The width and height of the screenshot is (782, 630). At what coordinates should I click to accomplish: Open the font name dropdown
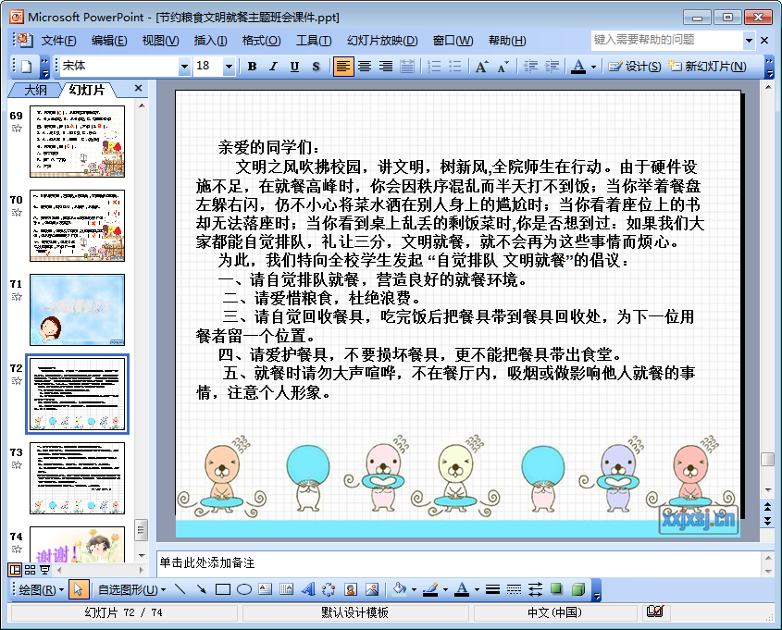click(x=185, y=67)
